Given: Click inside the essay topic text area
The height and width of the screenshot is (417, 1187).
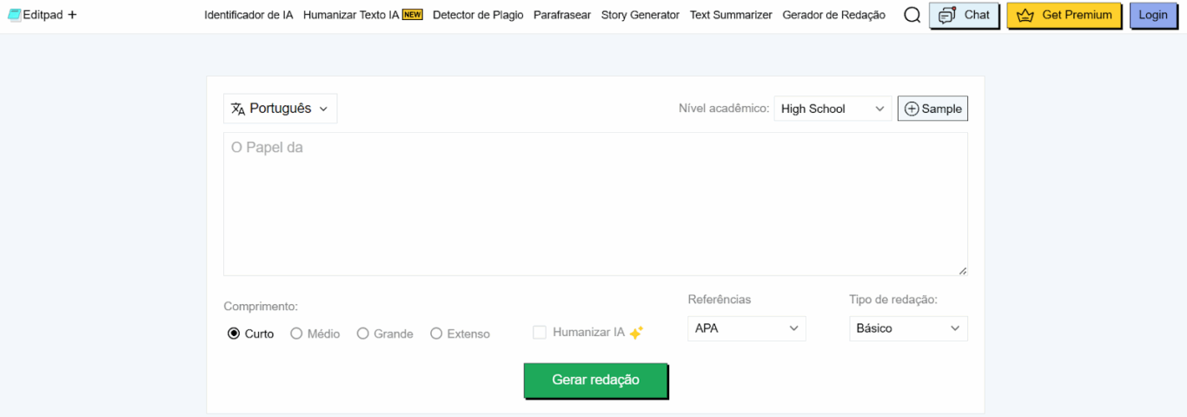Looking at the screenshot, I should (595, 204).
